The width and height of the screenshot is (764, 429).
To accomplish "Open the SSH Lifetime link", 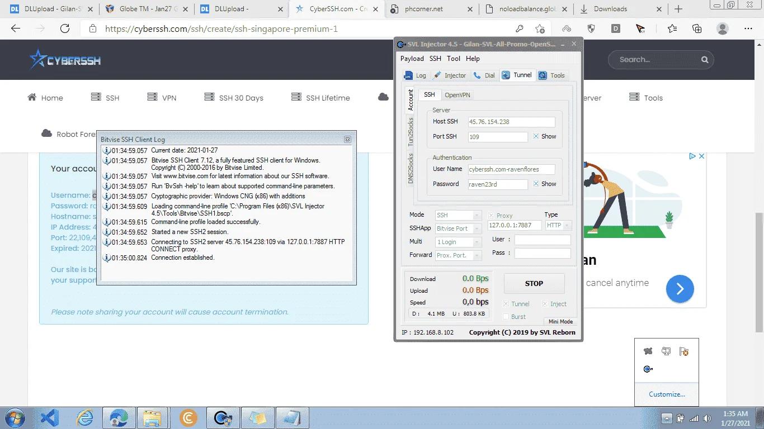I will [x=320, y=98].
